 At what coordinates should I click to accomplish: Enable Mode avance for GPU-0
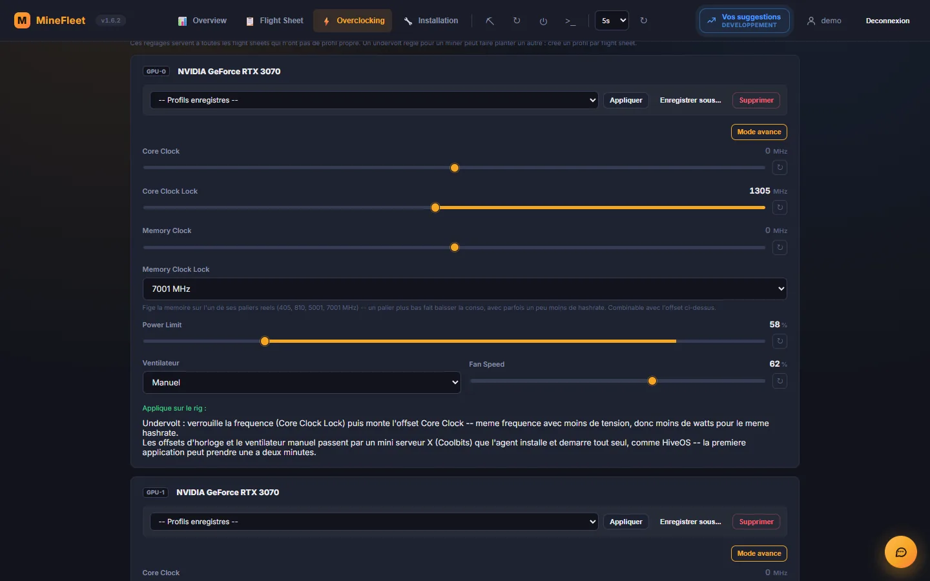[759, 132]
